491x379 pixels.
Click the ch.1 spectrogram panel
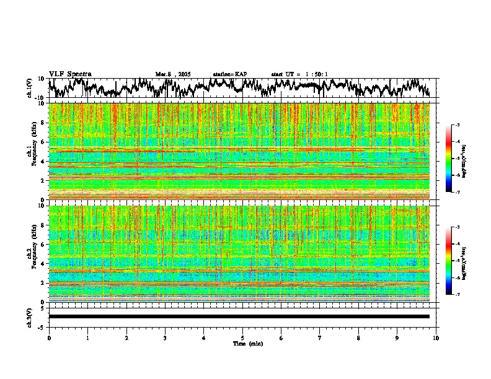[x=239, y=151]
